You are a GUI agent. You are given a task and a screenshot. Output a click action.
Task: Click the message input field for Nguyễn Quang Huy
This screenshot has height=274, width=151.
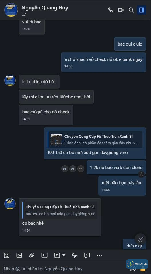point(64,269)
